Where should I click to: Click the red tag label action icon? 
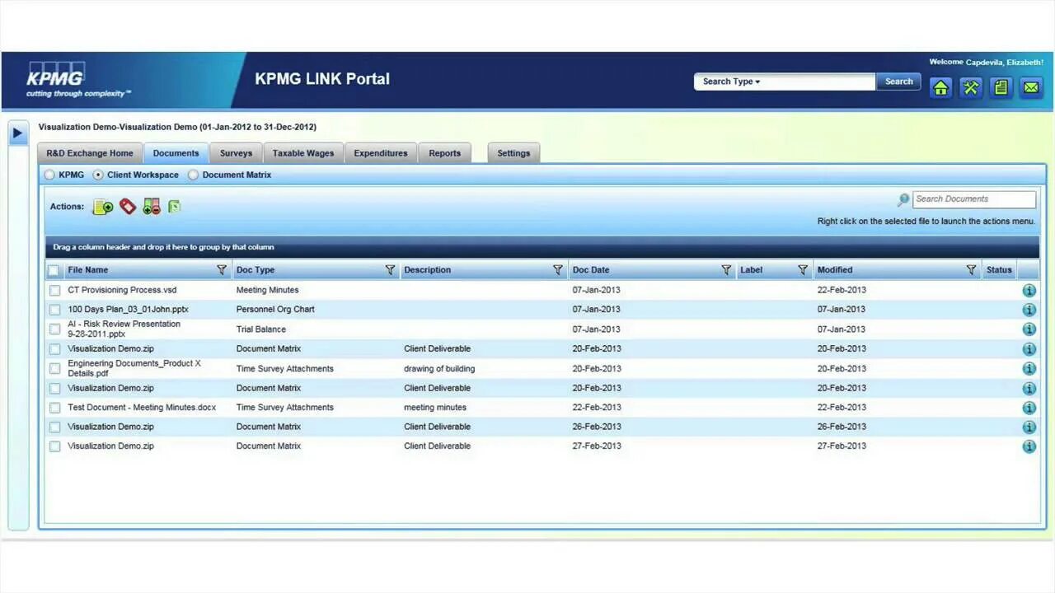point(127,207)
